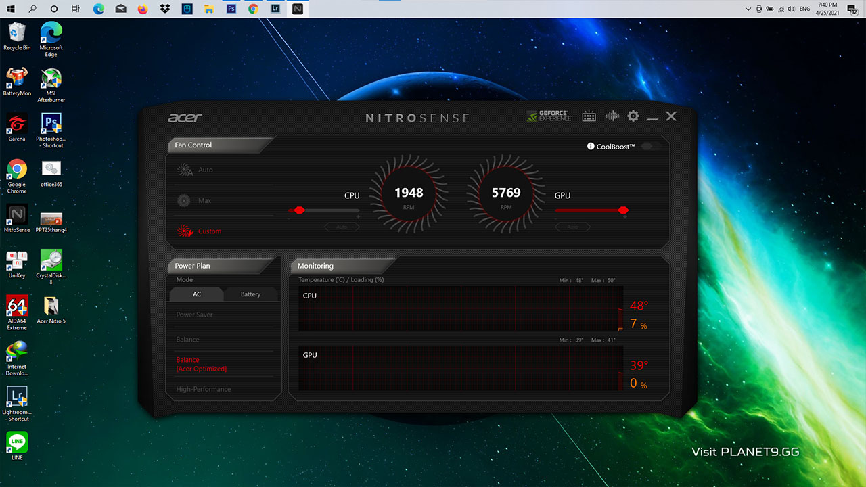The width and height of the screenshot is (866, 487).
Task: Open the Windows Start menu
Action: point(12,9)
